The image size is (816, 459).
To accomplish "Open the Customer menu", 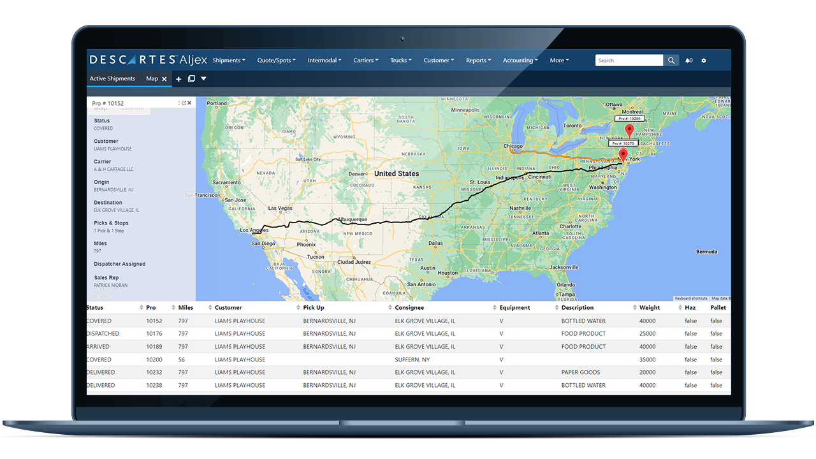I will [439, 61].
